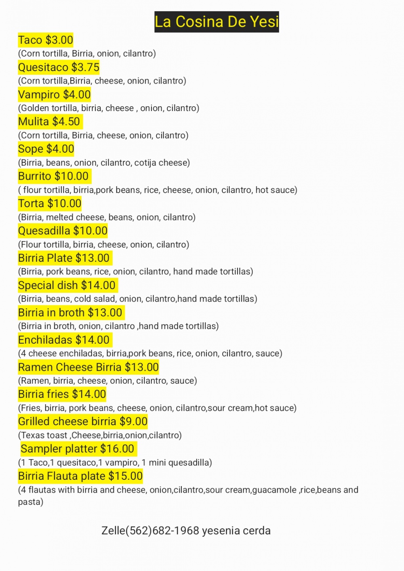Click the Quesadilla $10.00 heading
Viewport: 404px width, 571px height.
click(x=63, y=231)
